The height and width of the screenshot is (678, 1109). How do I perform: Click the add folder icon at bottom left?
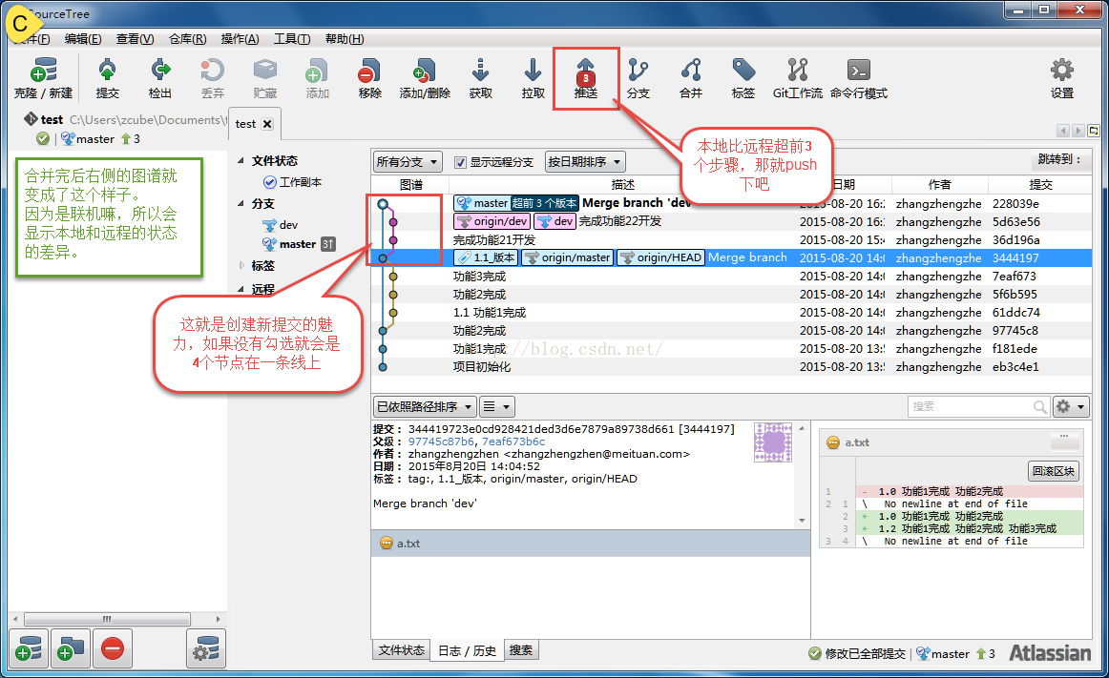point(70,648)
